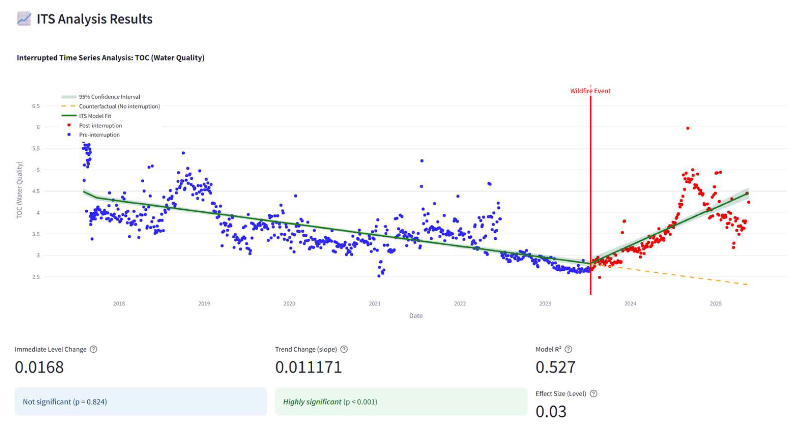
Task: Click the Highly significant (p < 0.001) box
Action: (x=401, y=401)
